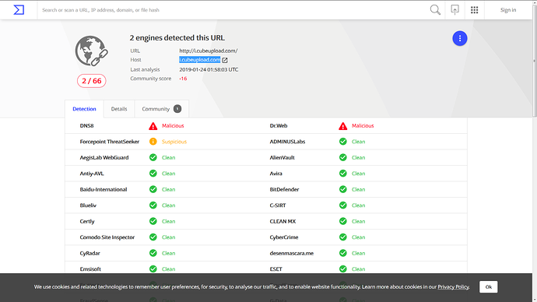The height and width of the screenshot is (302, 537).
Task: Click the DNS8 malicious warning icon
Action: point(153,126)
